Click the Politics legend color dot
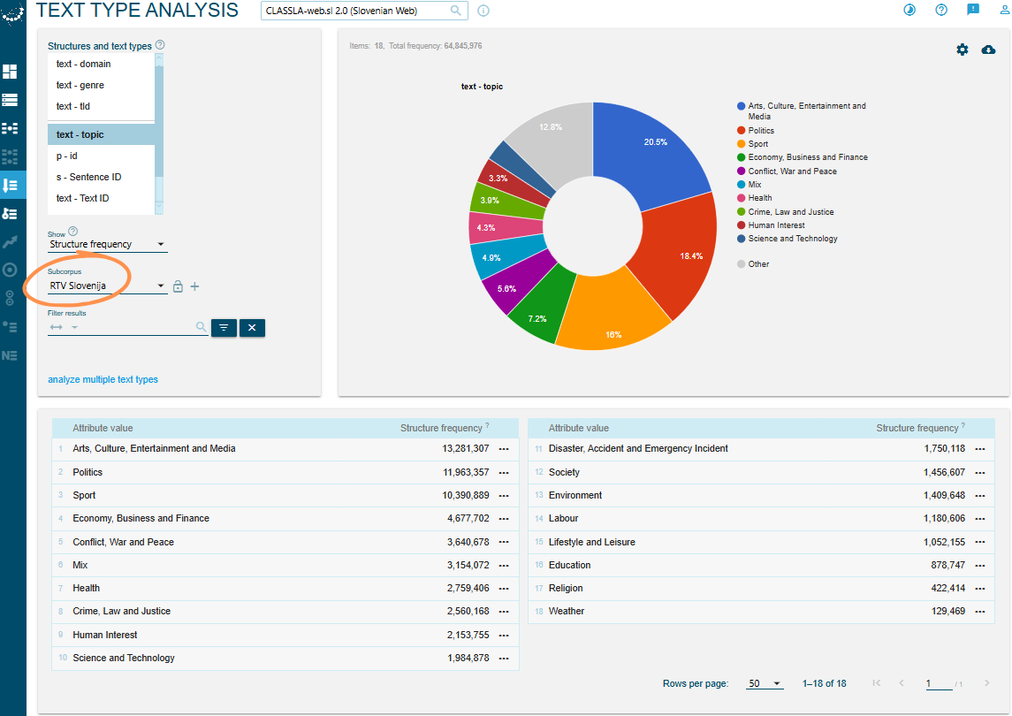Viewport: 1012px width, 716px height. pyautogui.click(x=741, y=131)
